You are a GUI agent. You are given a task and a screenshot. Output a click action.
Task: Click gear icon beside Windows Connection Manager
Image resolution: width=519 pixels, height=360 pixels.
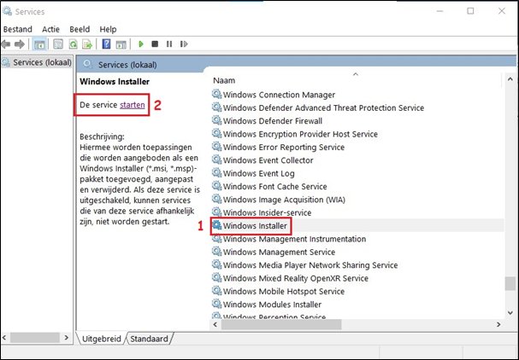[217, 94]
